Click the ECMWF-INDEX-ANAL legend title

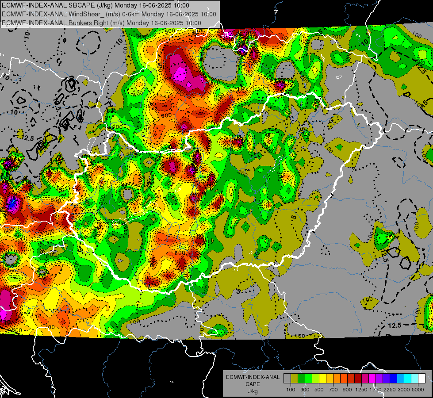coord(253,377)
